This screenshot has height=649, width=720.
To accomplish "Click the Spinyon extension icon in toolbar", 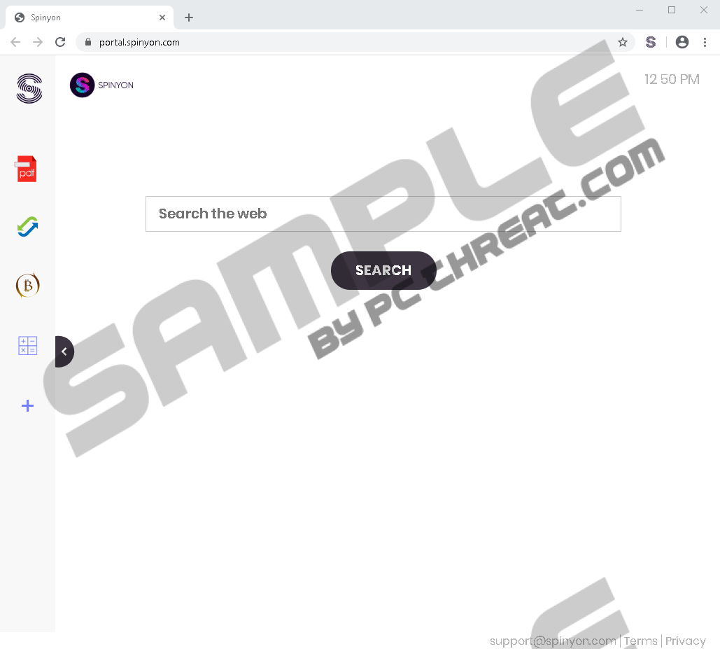I will pyautogui.click(x=651, y=42).
